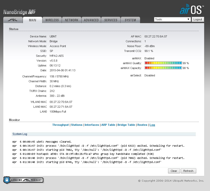
Task: Click the LAN0 speed 100Mbps-Full
Action: point(58,112)
